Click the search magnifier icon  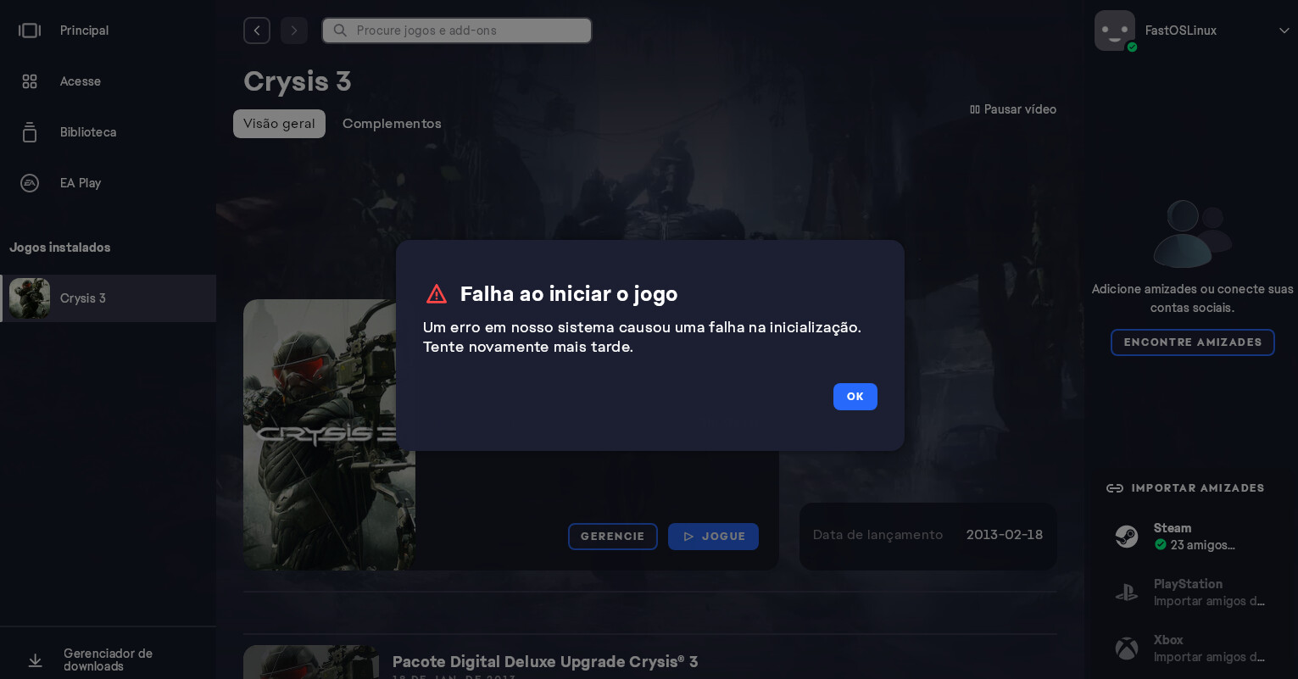pos(340,31)
